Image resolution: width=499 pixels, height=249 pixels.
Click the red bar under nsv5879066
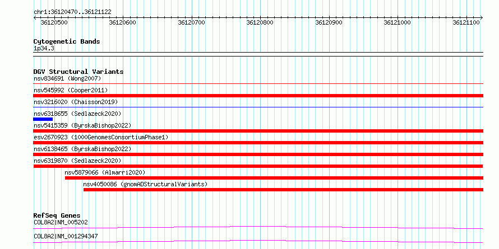click(x=274, y=178)
